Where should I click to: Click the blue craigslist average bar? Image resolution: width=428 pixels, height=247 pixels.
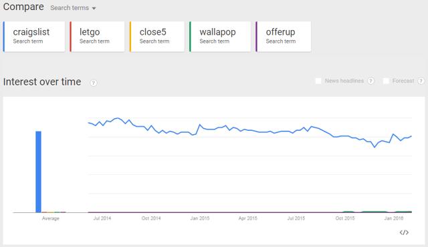point(39,172)
